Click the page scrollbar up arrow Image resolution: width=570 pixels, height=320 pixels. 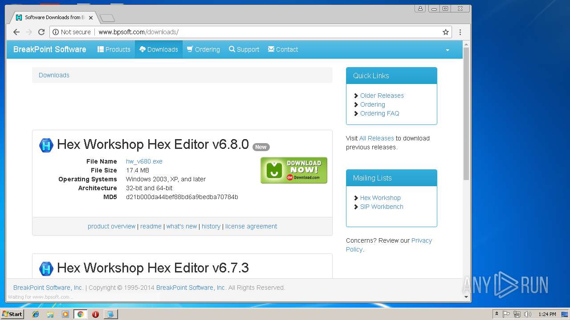pyautogui.click(x=466, y=44)
